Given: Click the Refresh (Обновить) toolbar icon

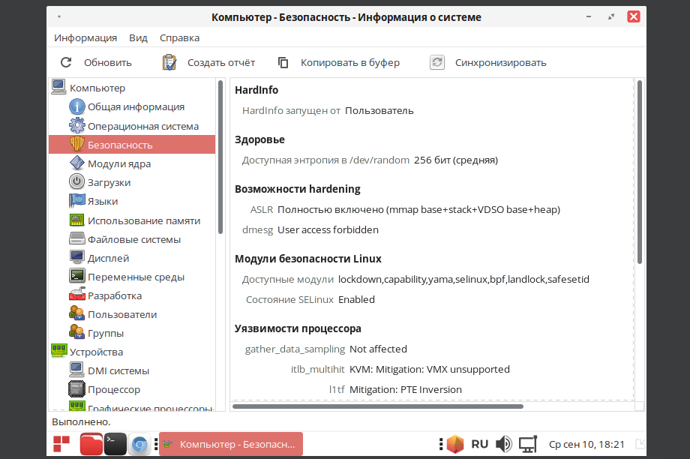Looking at the screenshot, I should [67, 63].
